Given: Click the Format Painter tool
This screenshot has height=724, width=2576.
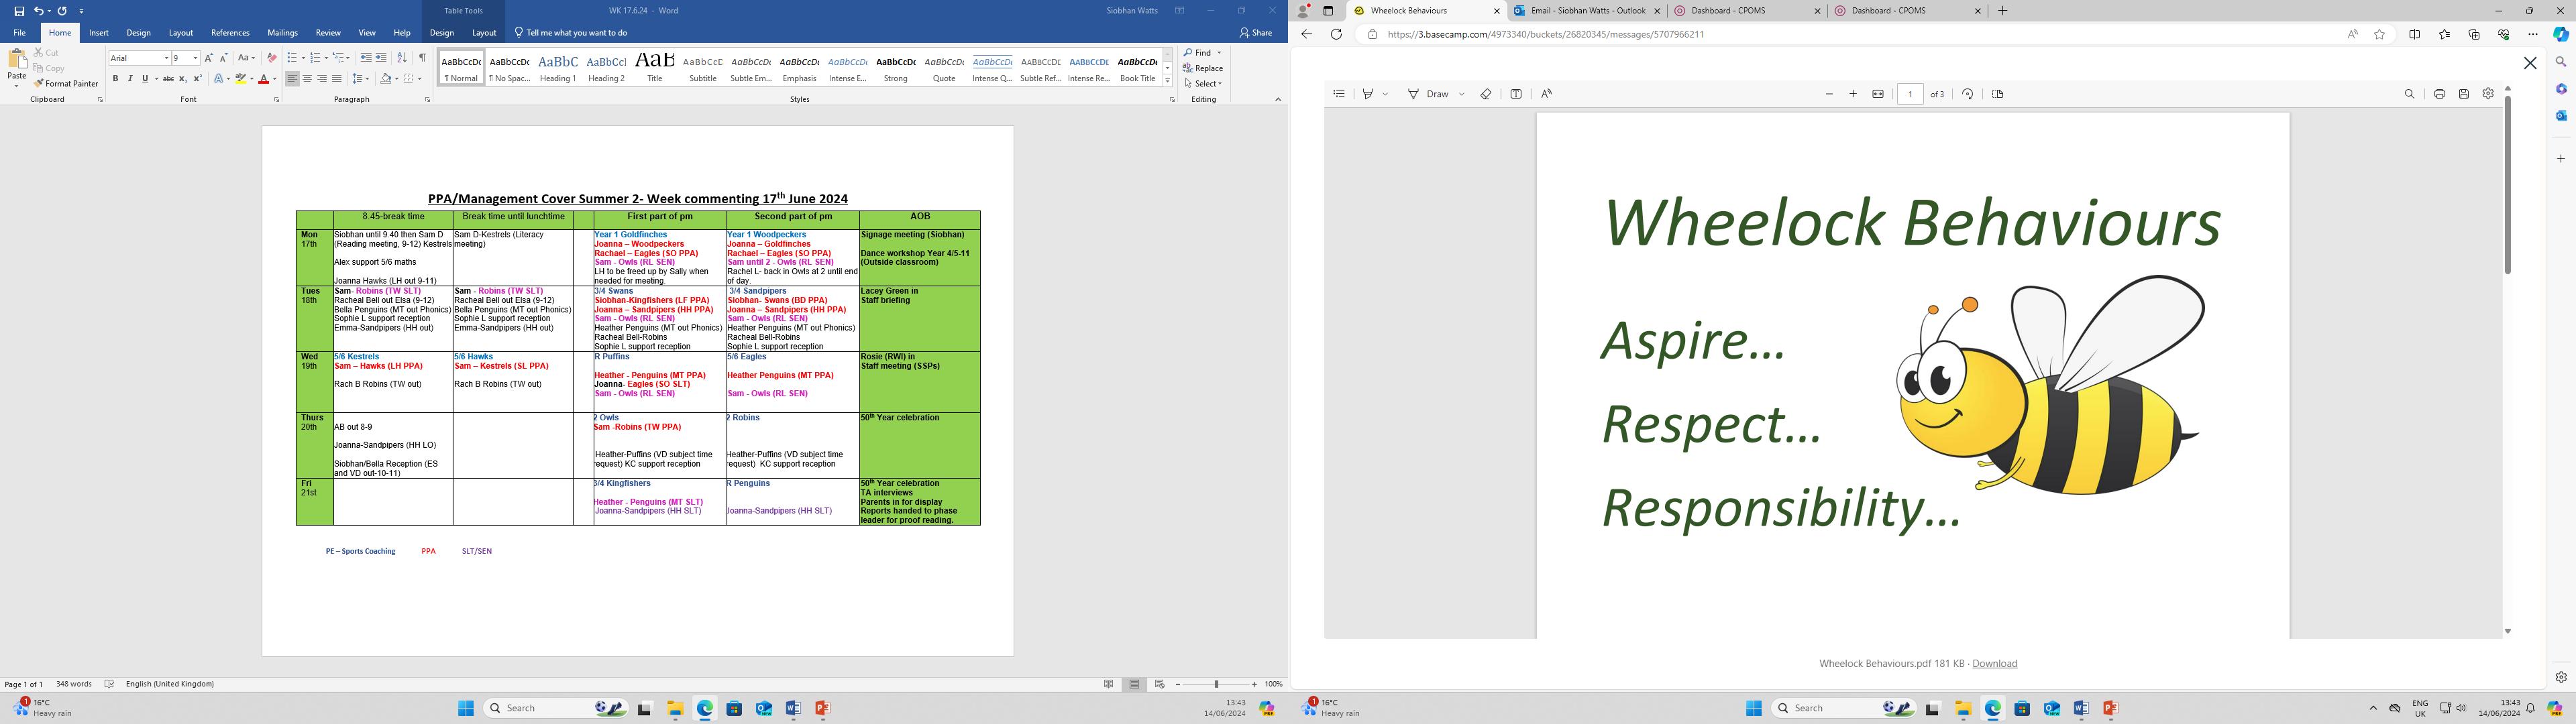Looking at the screenshot, I should (66, 84).
